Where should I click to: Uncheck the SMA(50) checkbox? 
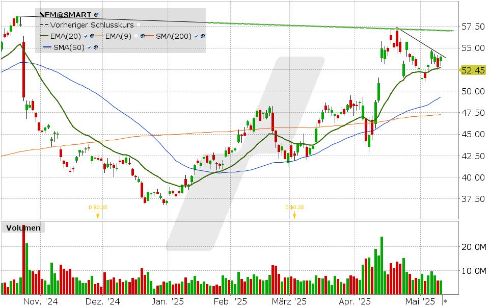[x=90, y=47]
